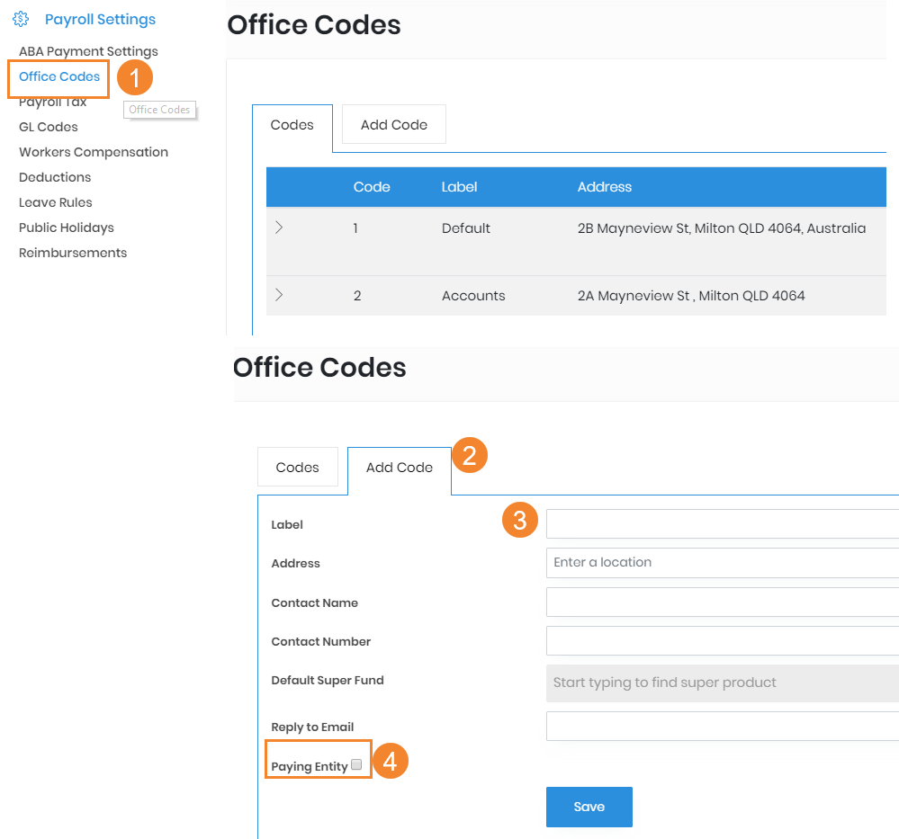Click the Save button
Viewport: 899px width, 839px height.
589,807
